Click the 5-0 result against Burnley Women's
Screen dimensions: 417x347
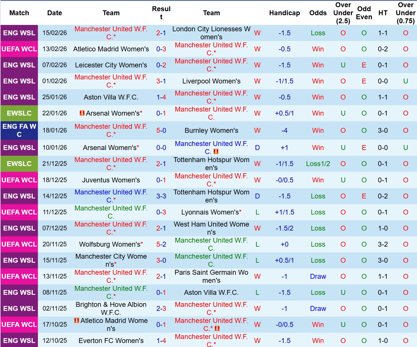[x=161, y=130]
